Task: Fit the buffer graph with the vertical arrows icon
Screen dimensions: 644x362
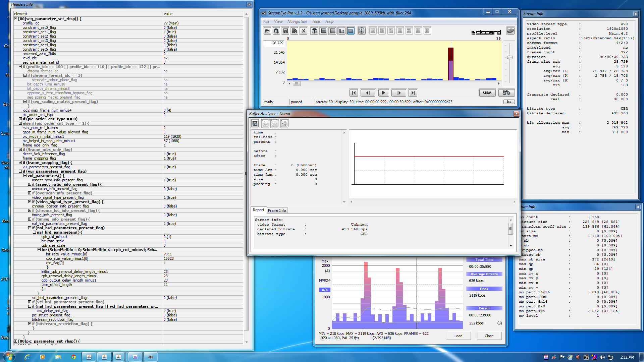Action: [285, 124]
